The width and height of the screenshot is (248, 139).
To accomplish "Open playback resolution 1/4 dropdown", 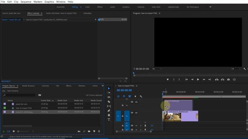I will tap(236, 69).
